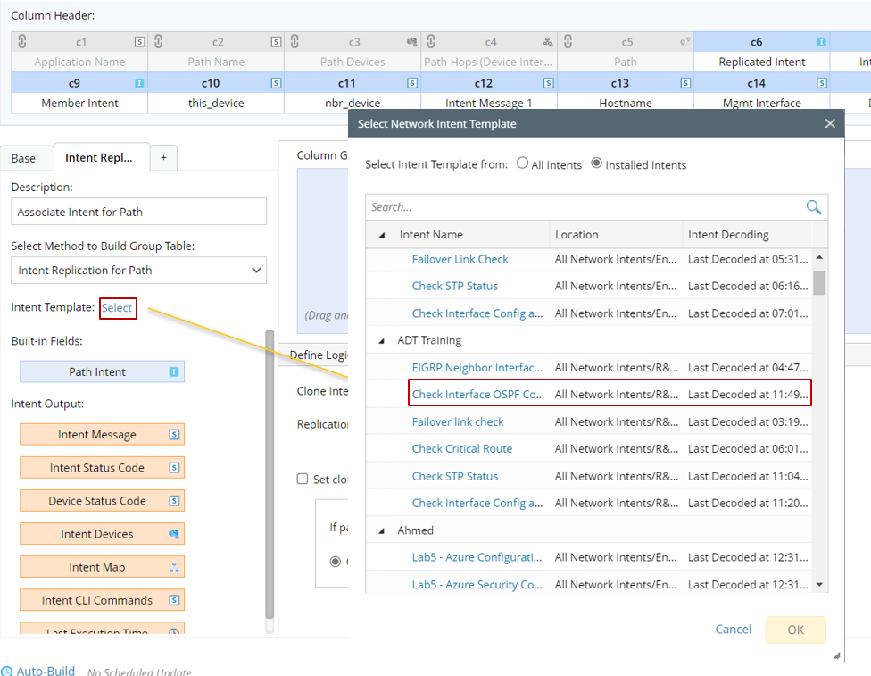Close the Select Network Intent Template dialog
The image size is (871, 676).
pyautogui.click(x=830, y=124)
